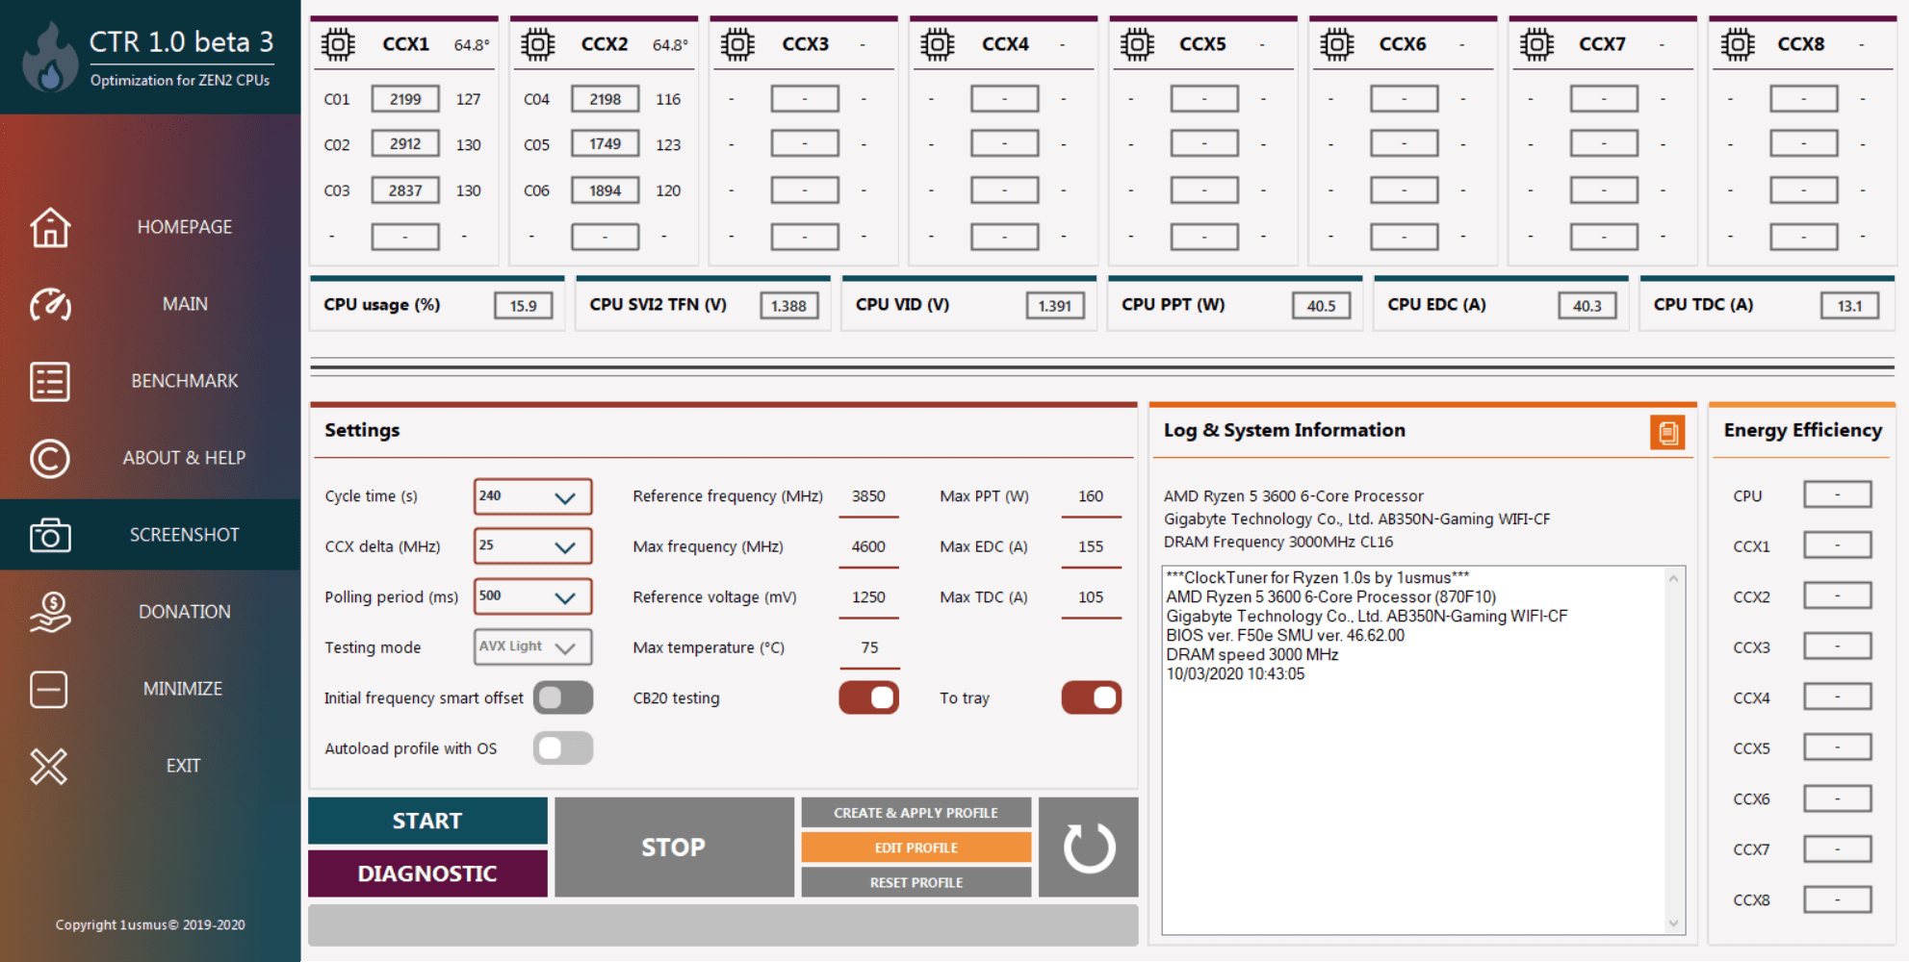
Task: Click the EDIT PROFILE button
Action: pos(916,848)
